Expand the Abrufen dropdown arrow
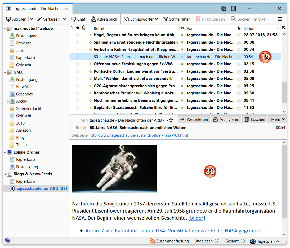Image resolution: width=290 pixels, height=248 pixels. [x=31, y=19]
